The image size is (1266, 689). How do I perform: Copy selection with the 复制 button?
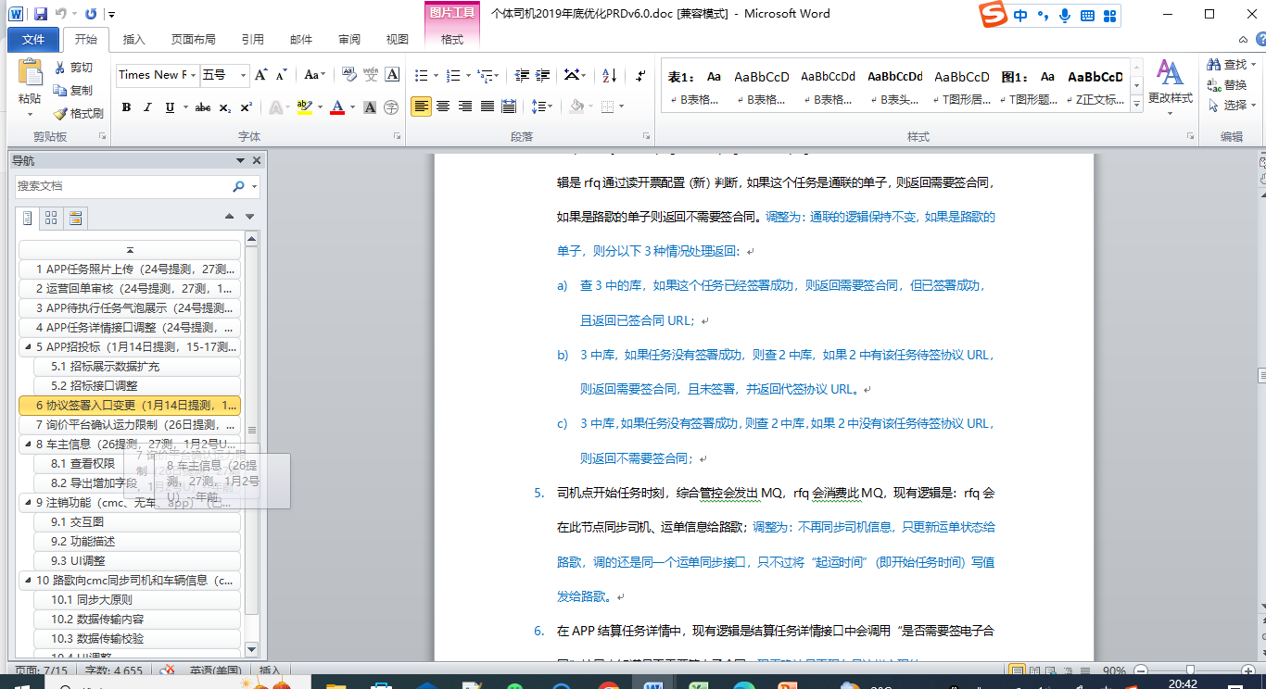74,91
